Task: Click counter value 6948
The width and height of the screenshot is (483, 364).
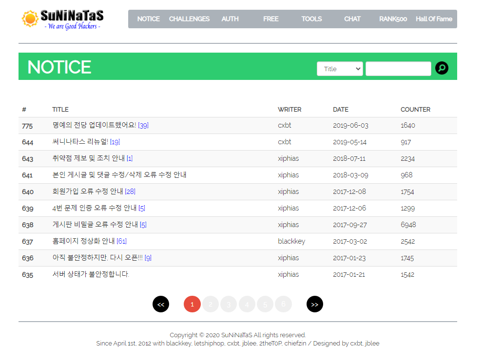Action: tap(408, 225)
